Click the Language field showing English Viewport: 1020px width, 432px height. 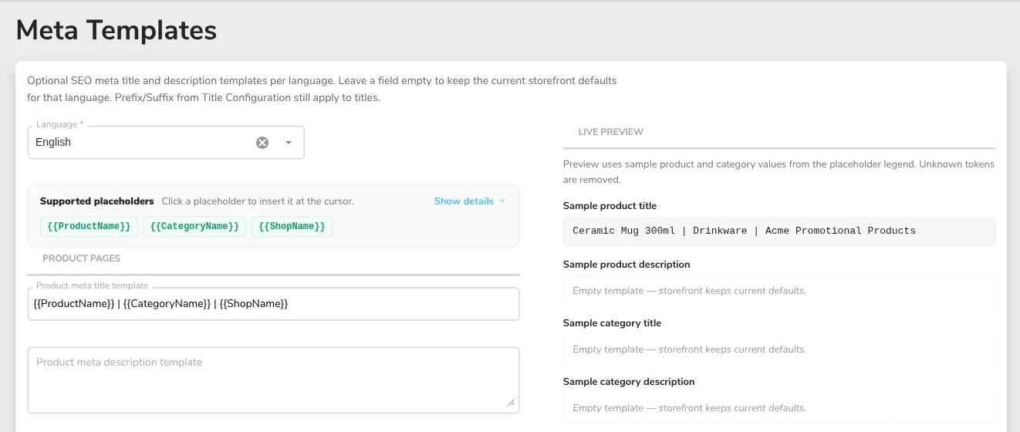coord(166,143)
